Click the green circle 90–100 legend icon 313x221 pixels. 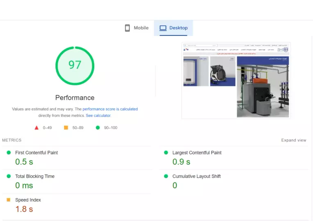[x=98, y=127]
